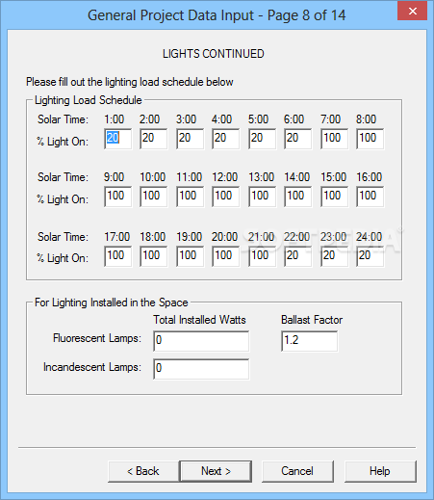Select the 21:00 % Light On field
Viewport: 434px width, 500px height.
pos(262,256)
